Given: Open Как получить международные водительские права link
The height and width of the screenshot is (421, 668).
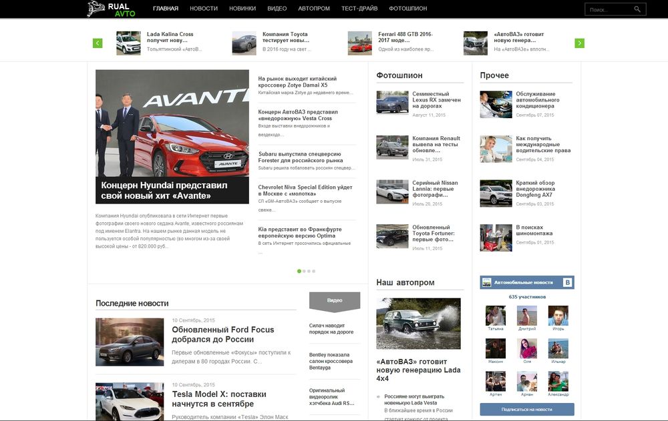Looking at the screenshot, I should 543,144.
